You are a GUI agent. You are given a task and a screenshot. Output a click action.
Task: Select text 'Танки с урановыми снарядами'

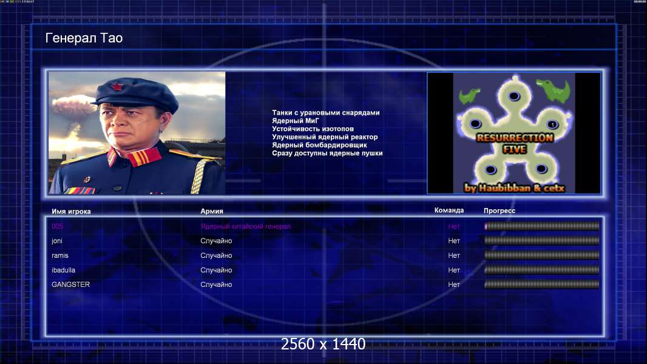pyautogui.click(x=325, y=113)
